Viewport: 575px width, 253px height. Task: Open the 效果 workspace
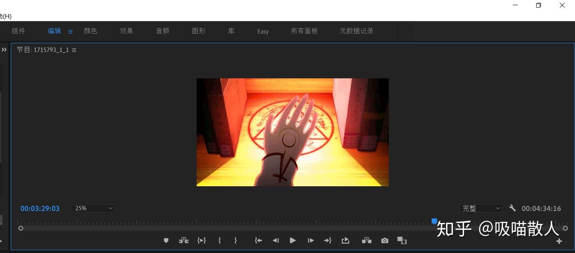pos(127,31)
